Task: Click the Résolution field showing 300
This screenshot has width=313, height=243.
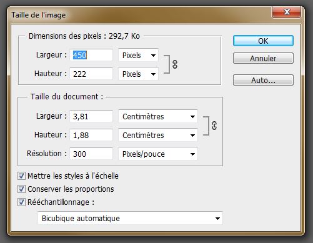Action: (x=91, y=154)
